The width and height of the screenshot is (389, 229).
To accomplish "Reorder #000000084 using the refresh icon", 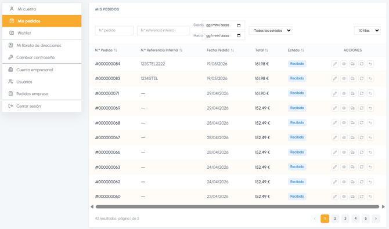I will click(x=362, y=64).
